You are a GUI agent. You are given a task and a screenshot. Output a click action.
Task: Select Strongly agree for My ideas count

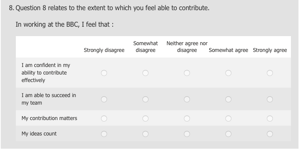point(270,134)
